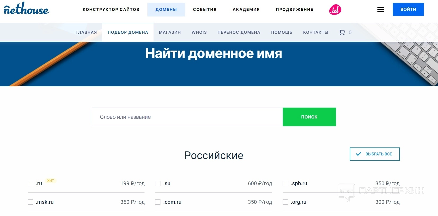Tick the .ru domain checkbox
Screen dimensions: 438x216
click(31, 183)
